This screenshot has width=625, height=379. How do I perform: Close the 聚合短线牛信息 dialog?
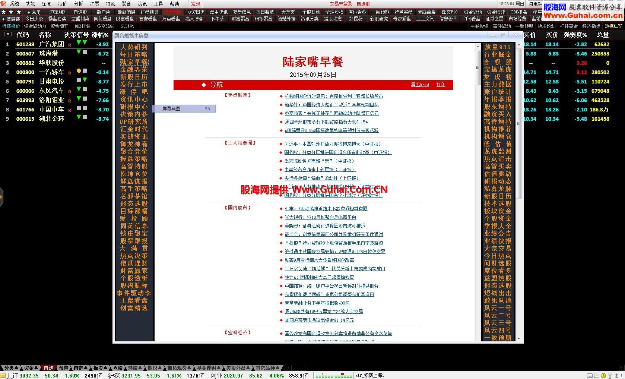tap(515, 35)
